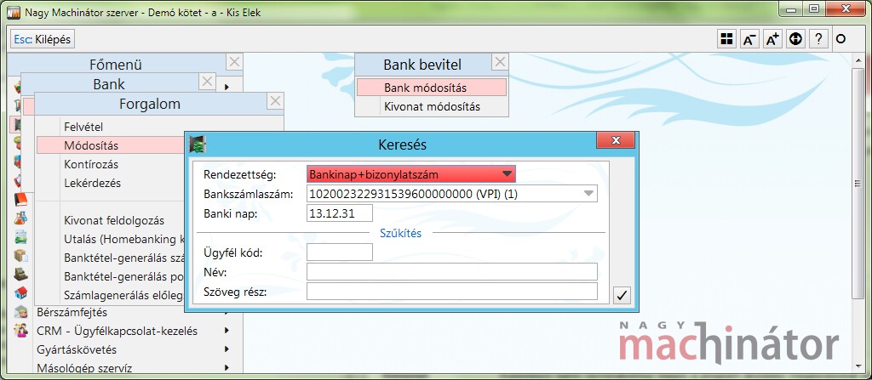The height and width of the screenshot is (380, 872).
Task: Click the red house icon in sidebar
Action: tap(21, 292)
